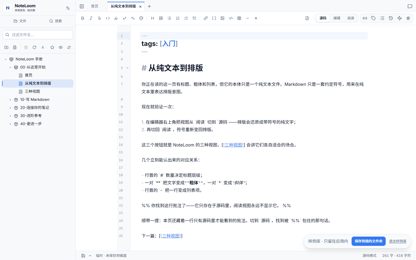Image resolution: width=416 pixels, height=260 pixels.
Task: Click the 保存到我的文件夹 button
Action: click(x=369, y=241)
